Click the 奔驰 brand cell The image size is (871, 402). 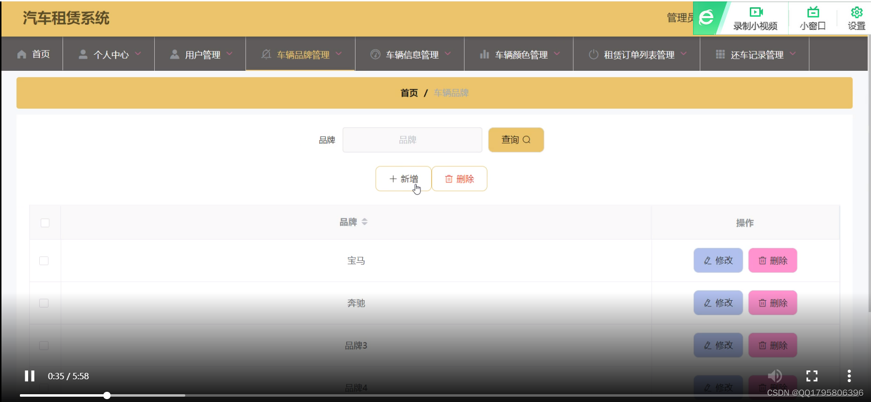[356, 303]
